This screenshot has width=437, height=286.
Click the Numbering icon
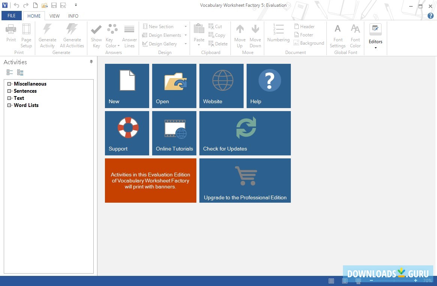pos(278,29)
